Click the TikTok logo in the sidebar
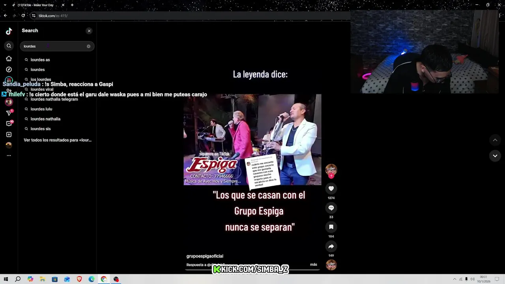Screen dimensions: 505x284 point(9,31)
